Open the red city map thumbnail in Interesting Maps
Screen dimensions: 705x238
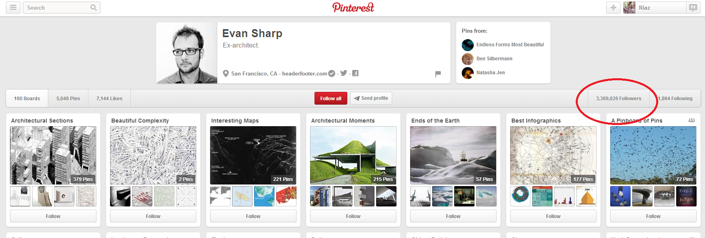[286, 196]
